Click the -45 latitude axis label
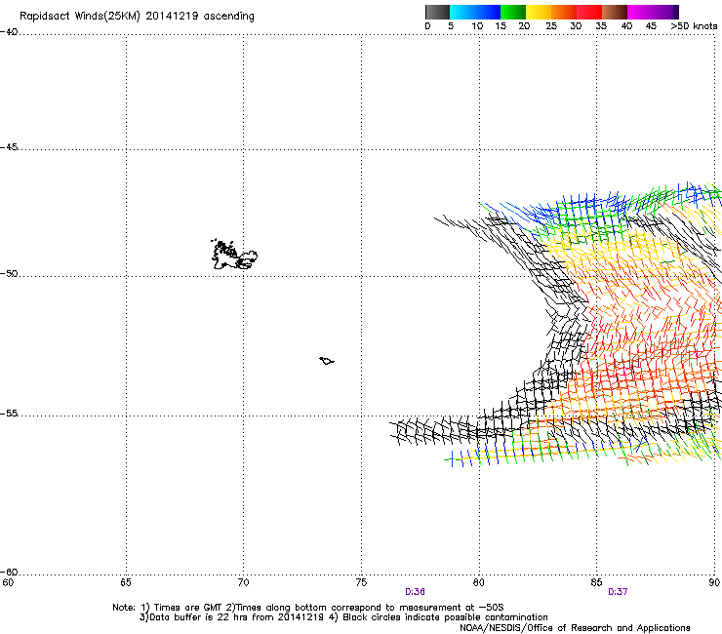Viewport: 722px width, 634px height. pyautogui.click(x=9, y=147)
